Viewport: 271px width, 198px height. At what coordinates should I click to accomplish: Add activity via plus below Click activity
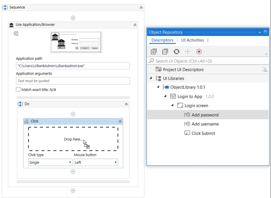point(73,172)
